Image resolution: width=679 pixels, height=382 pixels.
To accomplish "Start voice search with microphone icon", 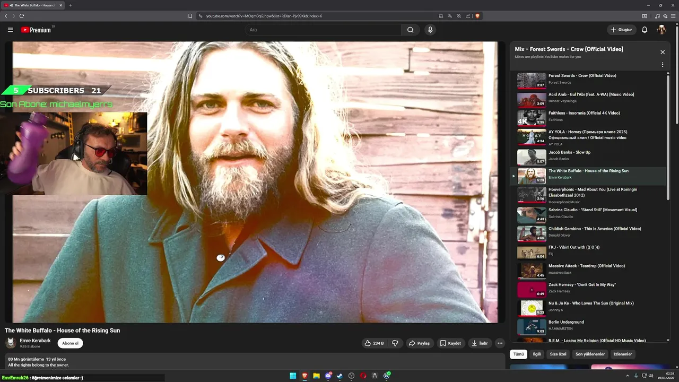I will [x=430, y=30].
